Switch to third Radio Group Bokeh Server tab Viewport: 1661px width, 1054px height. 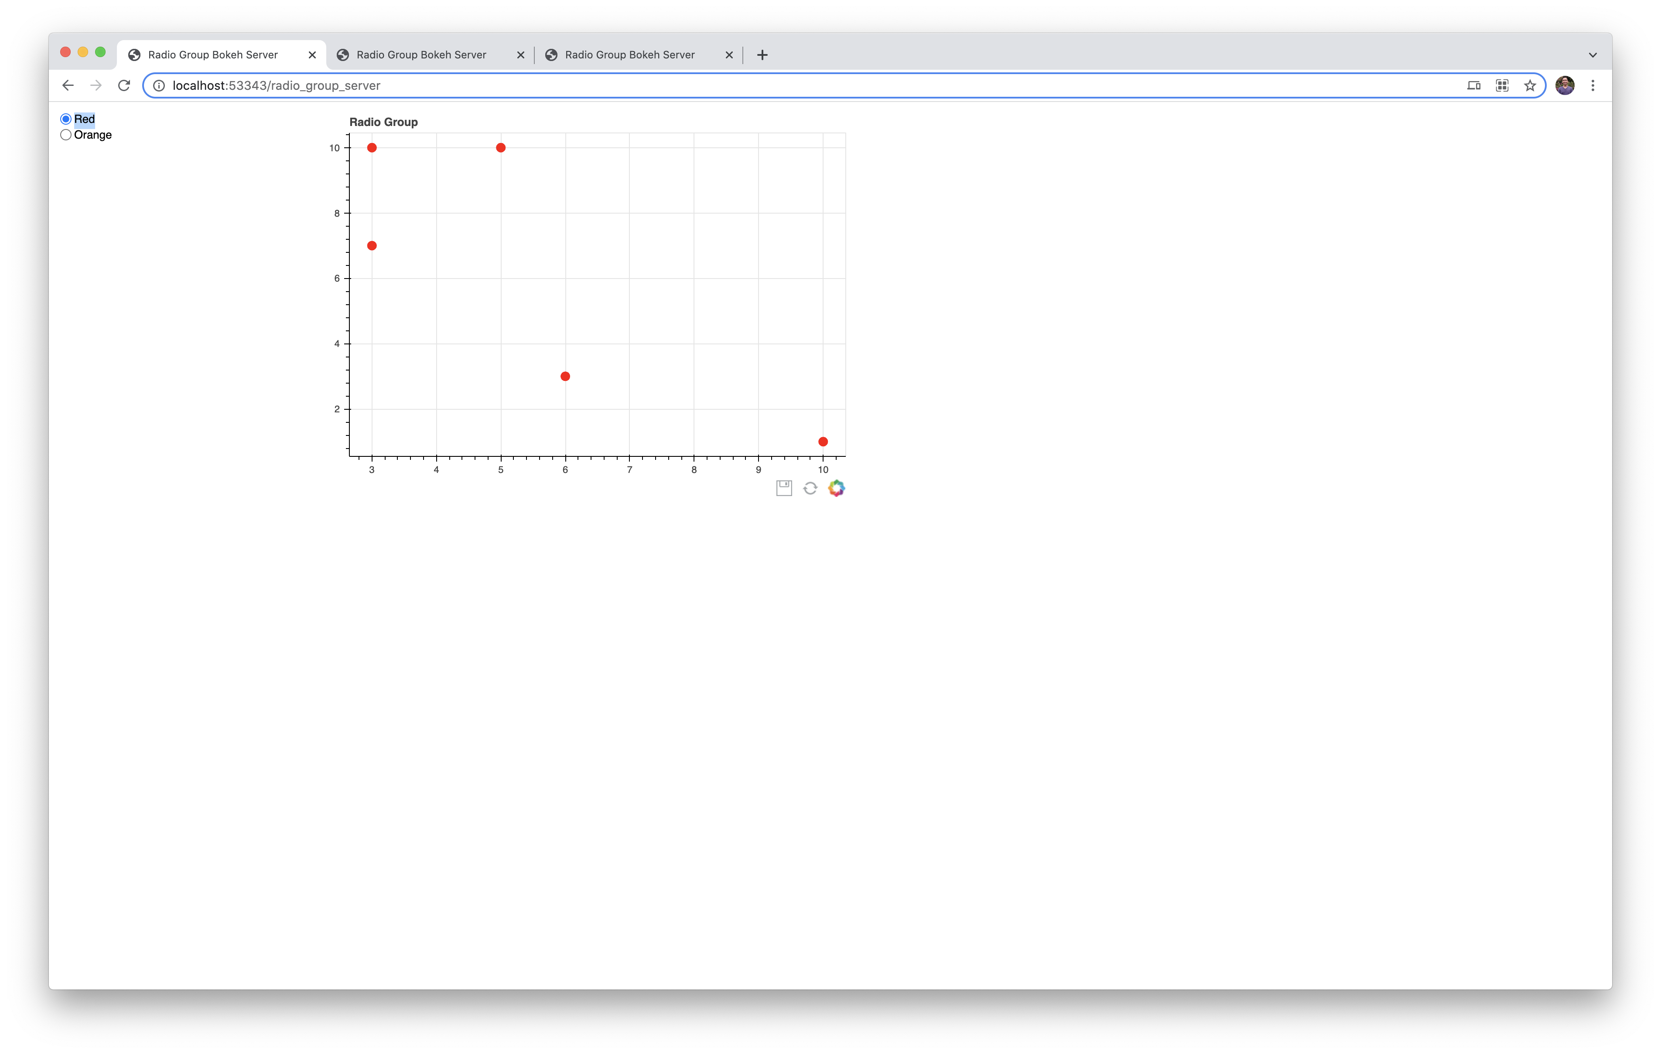pyautogui.click(x=629, y=55)
